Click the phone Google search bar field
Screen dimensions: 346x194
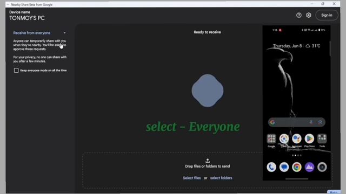coord(297,122)
